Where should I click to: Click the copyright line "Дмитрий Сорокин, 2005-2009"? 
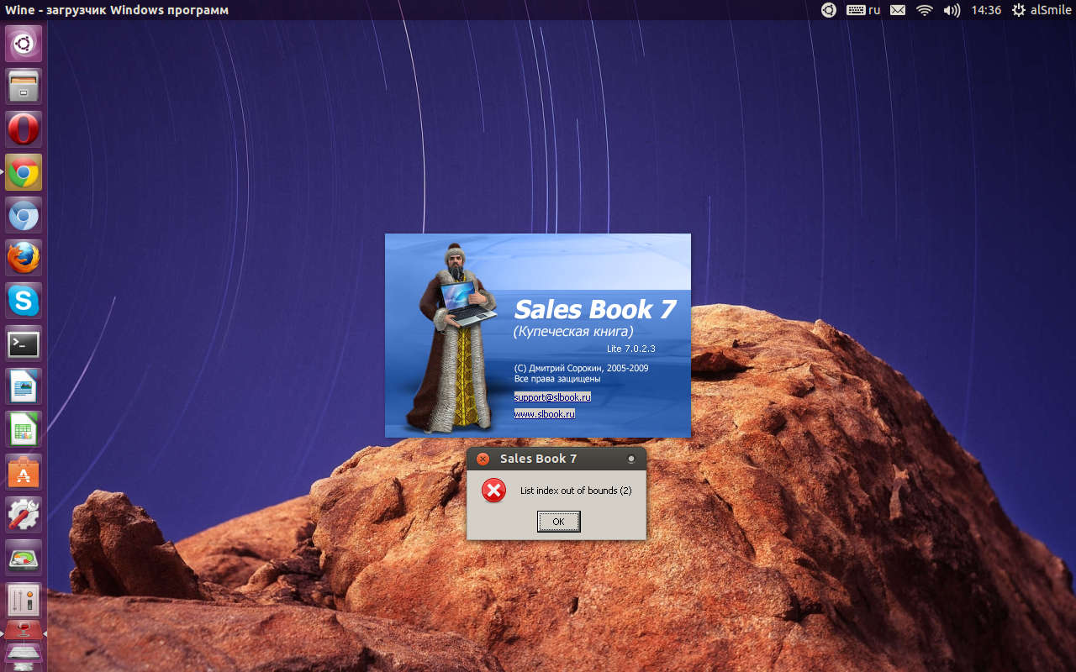click(581, 368)
